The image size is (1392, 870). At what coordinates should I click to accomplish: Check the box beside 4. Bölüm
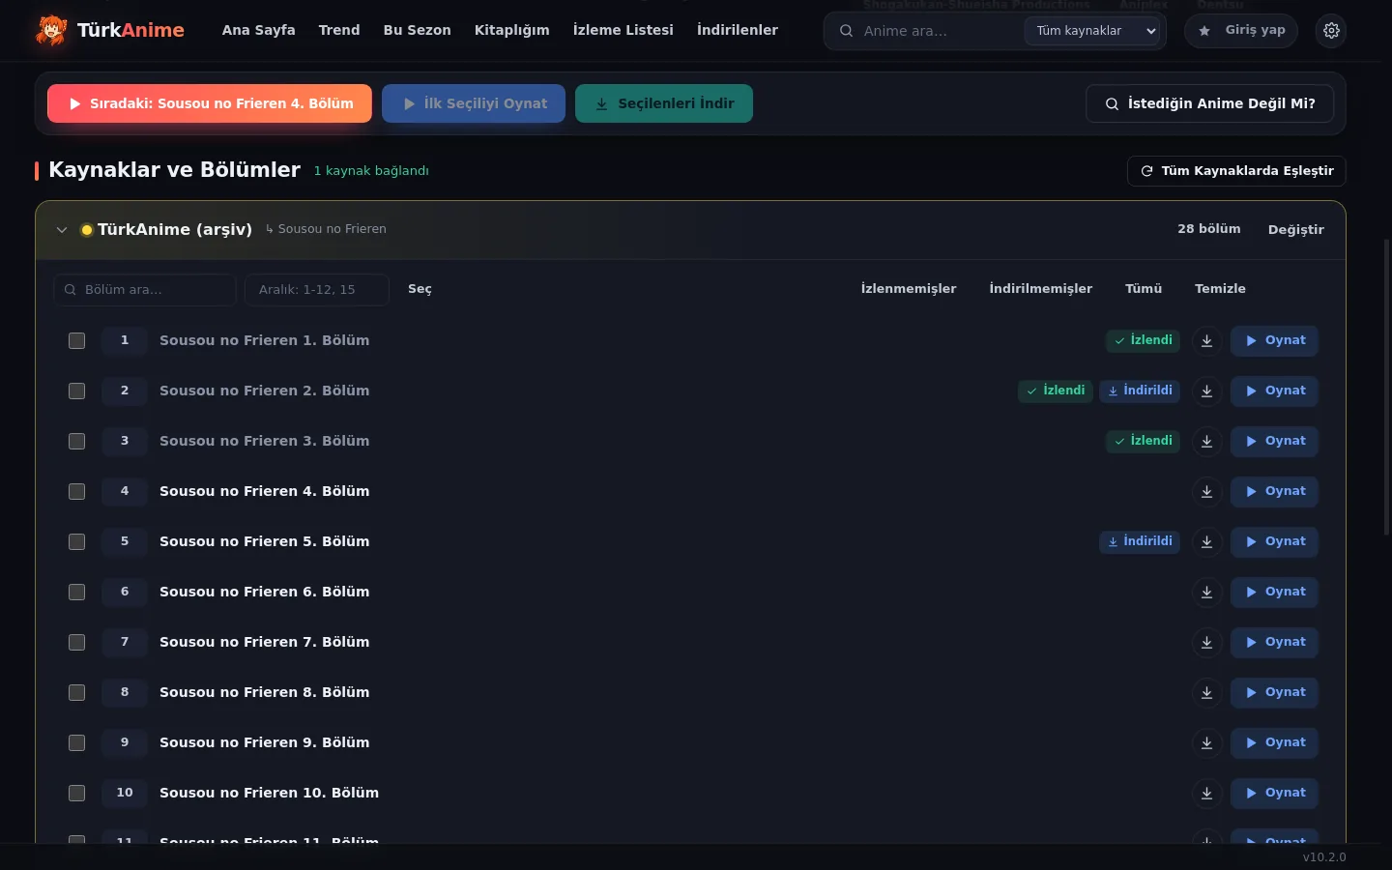coord(77,491)
